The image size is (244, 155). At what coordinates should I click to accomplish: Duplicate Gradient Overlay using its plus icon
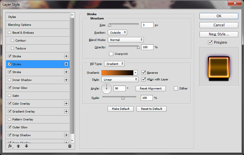pos(66,111)
